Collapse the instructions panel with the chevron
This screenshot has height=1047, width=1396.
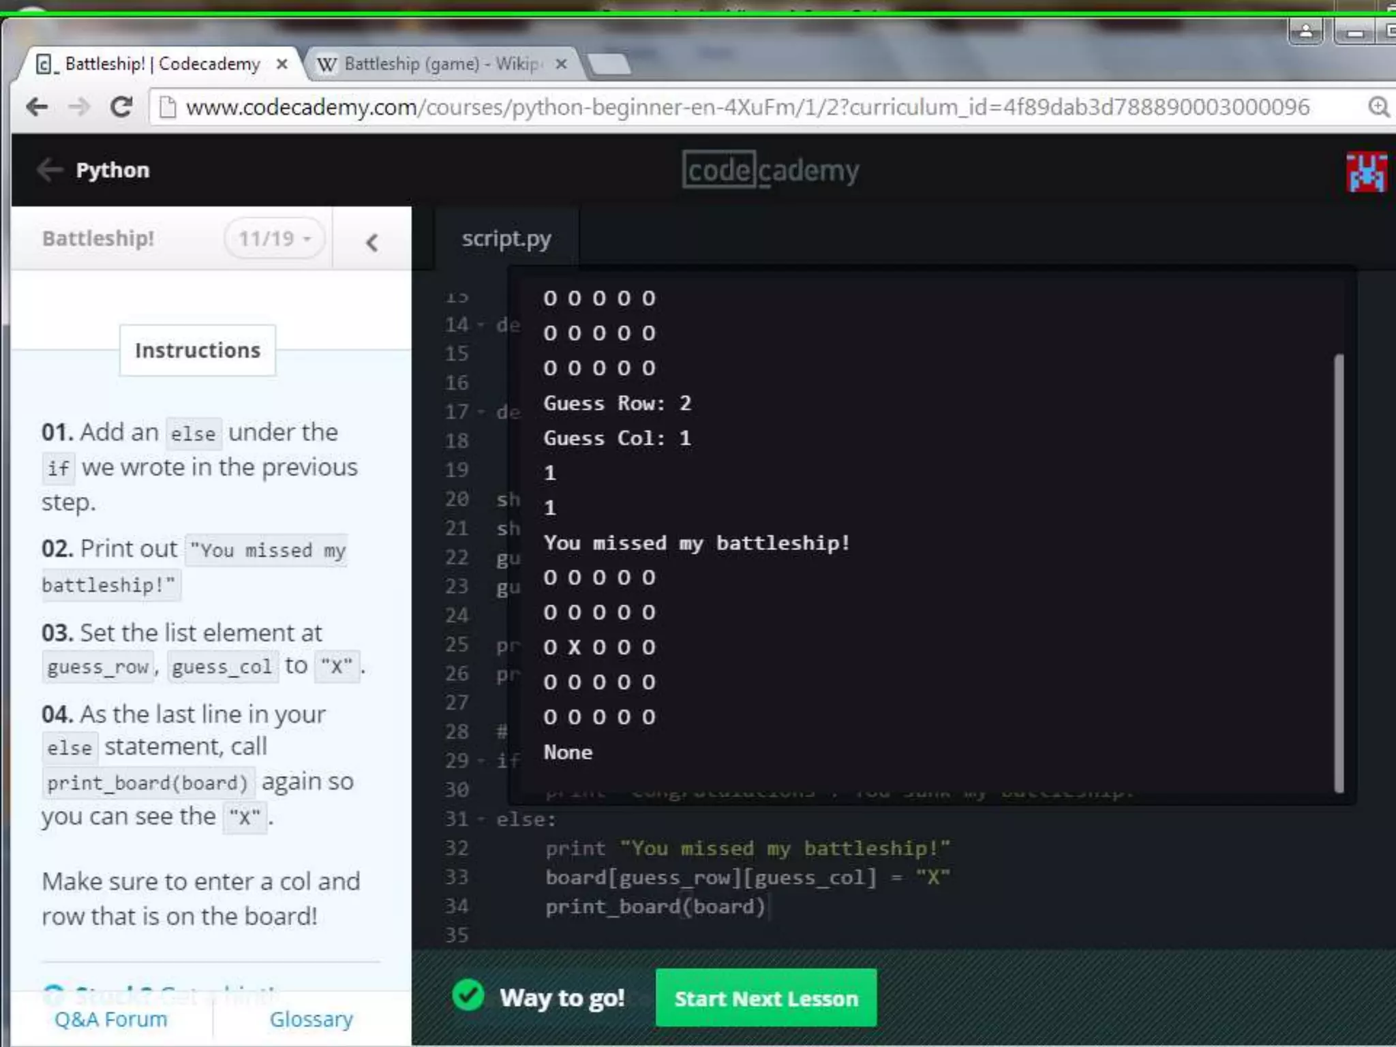click(371, 242)
